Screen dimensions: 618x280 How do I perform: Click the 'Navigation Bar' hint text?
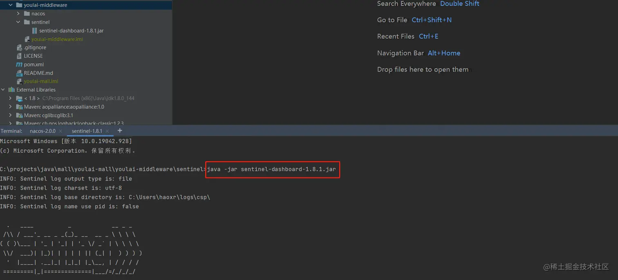[401, 53]
